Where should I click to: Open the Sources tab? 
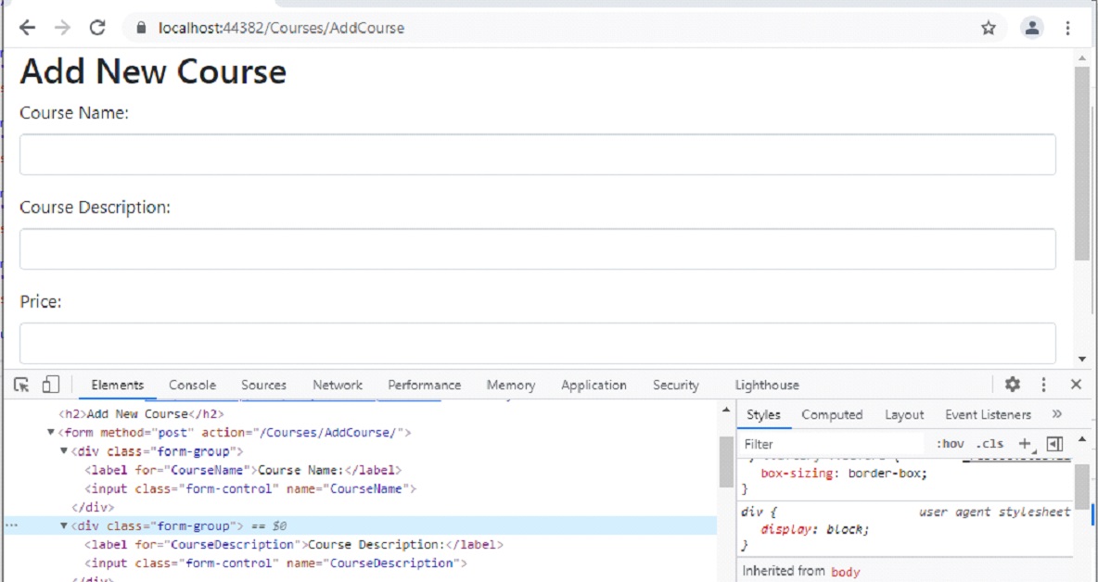coord(264,385)
